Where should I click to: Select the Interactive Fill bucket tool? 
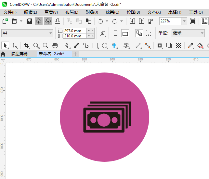[200, 46]
